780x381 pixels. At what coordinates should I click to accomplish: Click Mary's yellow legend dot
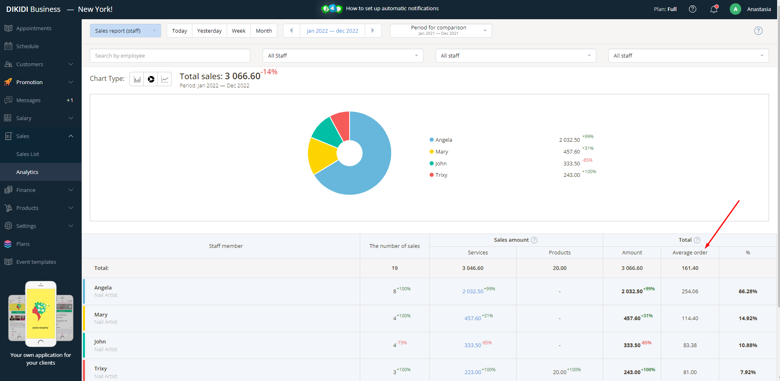432,152
